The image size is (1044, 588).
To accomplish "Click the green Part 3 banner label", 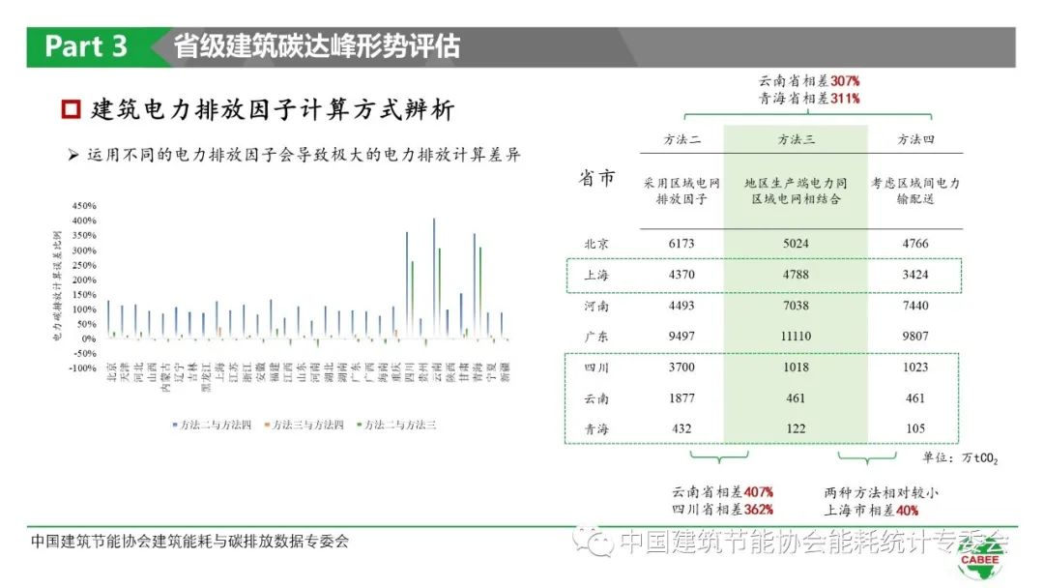I will (87, 46).
